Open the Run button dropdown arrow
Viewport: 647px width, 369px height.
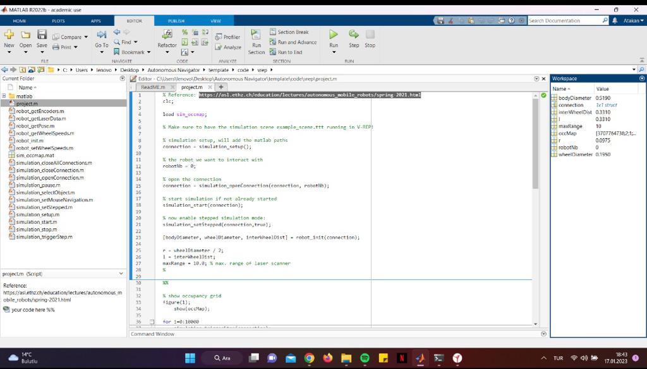(x=334, y=52)
